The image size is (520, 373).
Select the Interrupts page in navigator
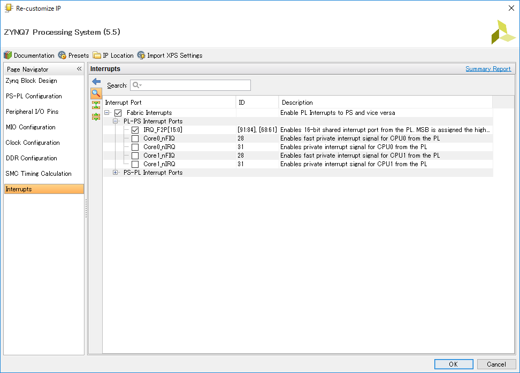pos(44,189)
